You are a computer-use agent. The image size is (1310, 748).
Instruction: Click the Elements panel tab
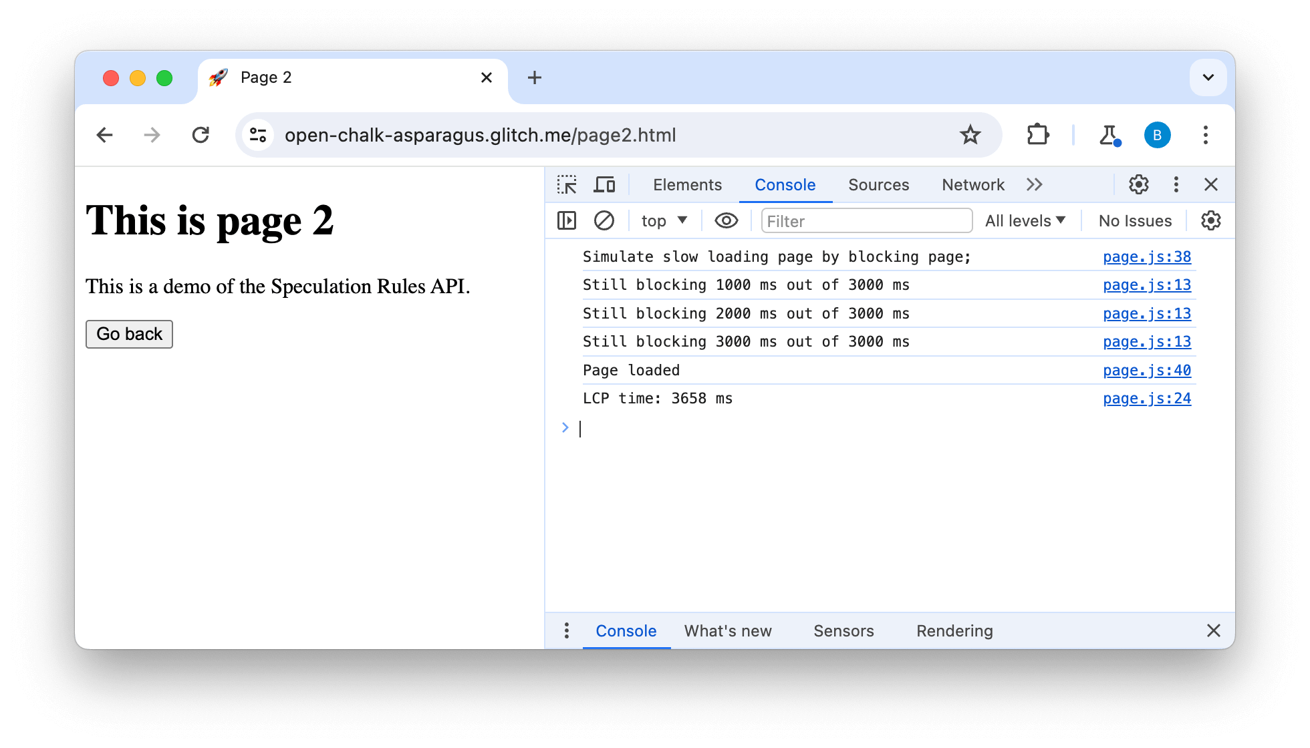(x=686, y=184)
